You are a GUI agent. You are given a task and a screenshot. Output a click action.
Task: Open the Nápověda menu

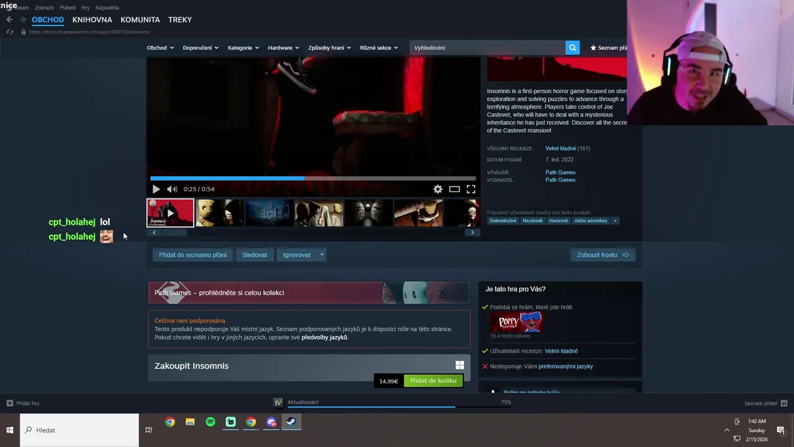[x=107, y=7]
